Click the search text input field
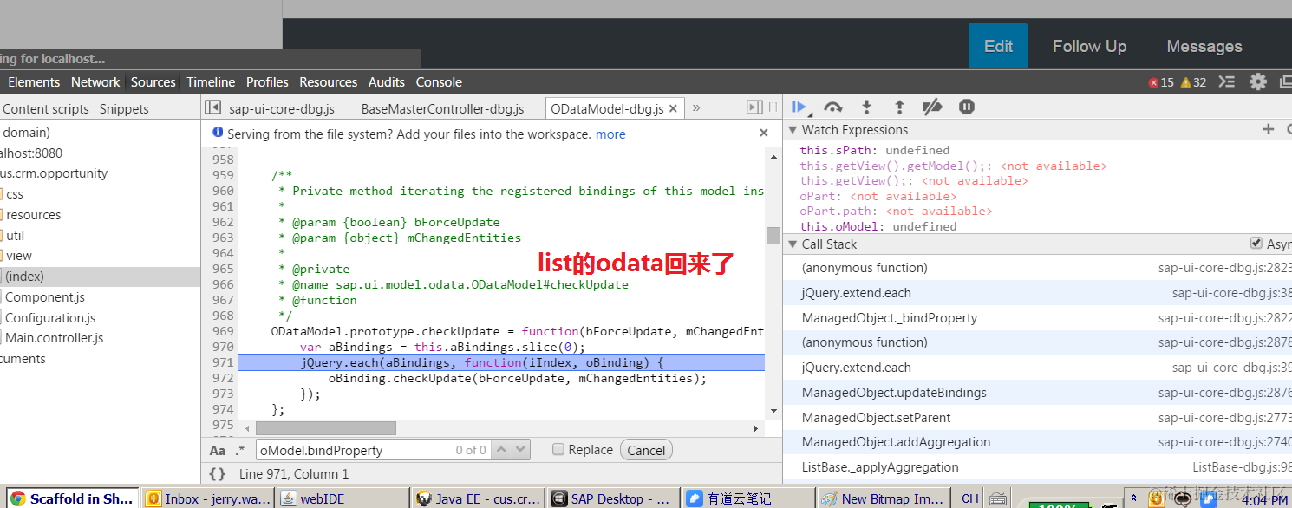Image resolution: width=1292 pixels, height=508 pixels. point(373,450)
